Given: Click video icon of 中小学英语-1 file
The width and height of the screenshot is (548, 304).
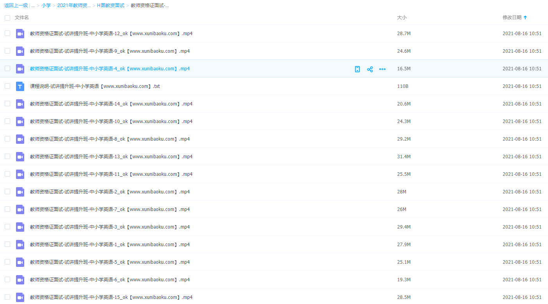Looking at the screenshot, I should point(20,245).
